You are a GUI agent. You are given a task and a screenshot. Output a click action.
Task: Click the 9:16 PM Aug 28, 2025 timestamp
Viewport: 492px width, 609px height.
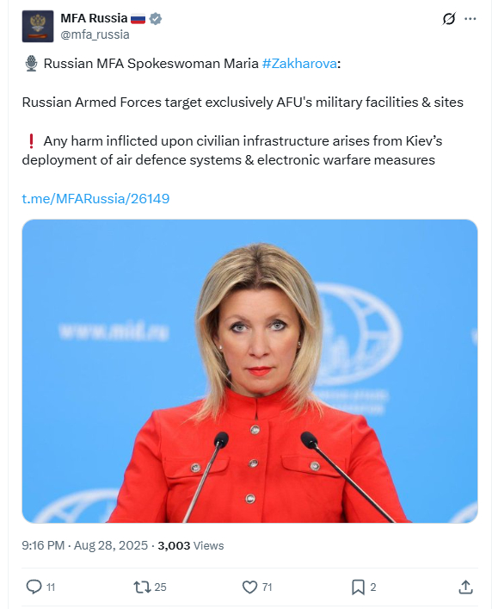pyautogui.click(x=85, y=545)
